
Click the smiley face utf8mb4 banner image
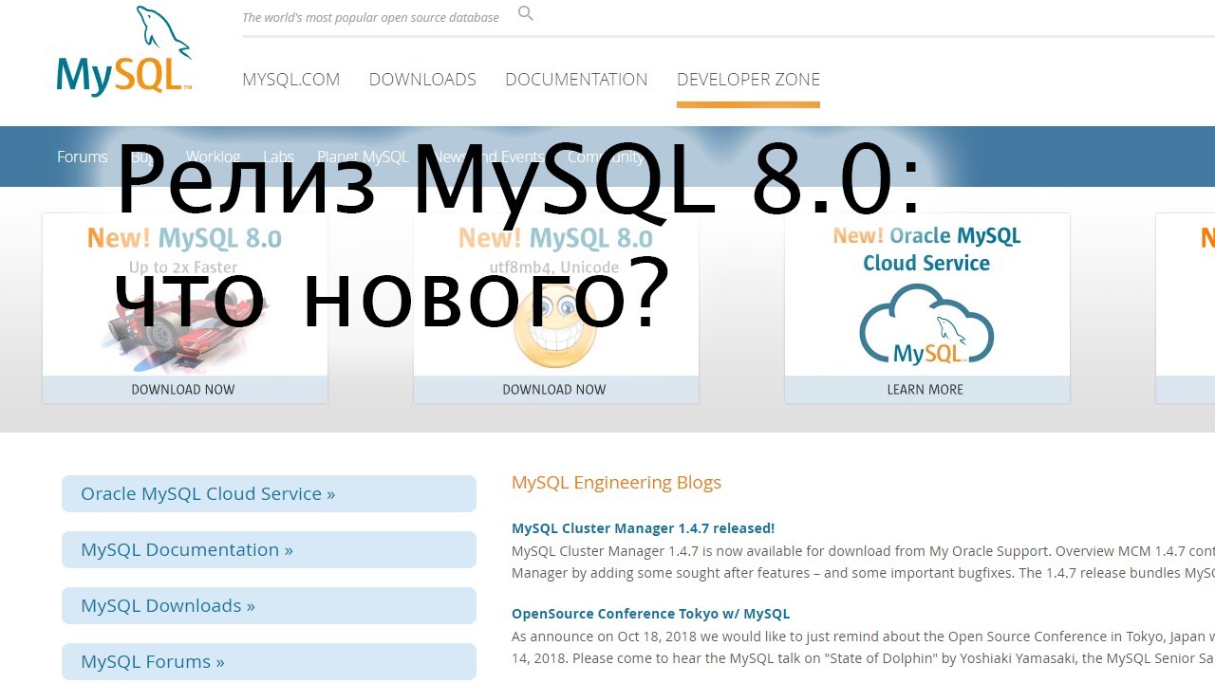(556, 327)
